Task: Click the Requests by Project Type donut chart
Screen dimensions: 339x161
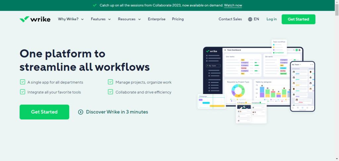Action: point(238,90)
